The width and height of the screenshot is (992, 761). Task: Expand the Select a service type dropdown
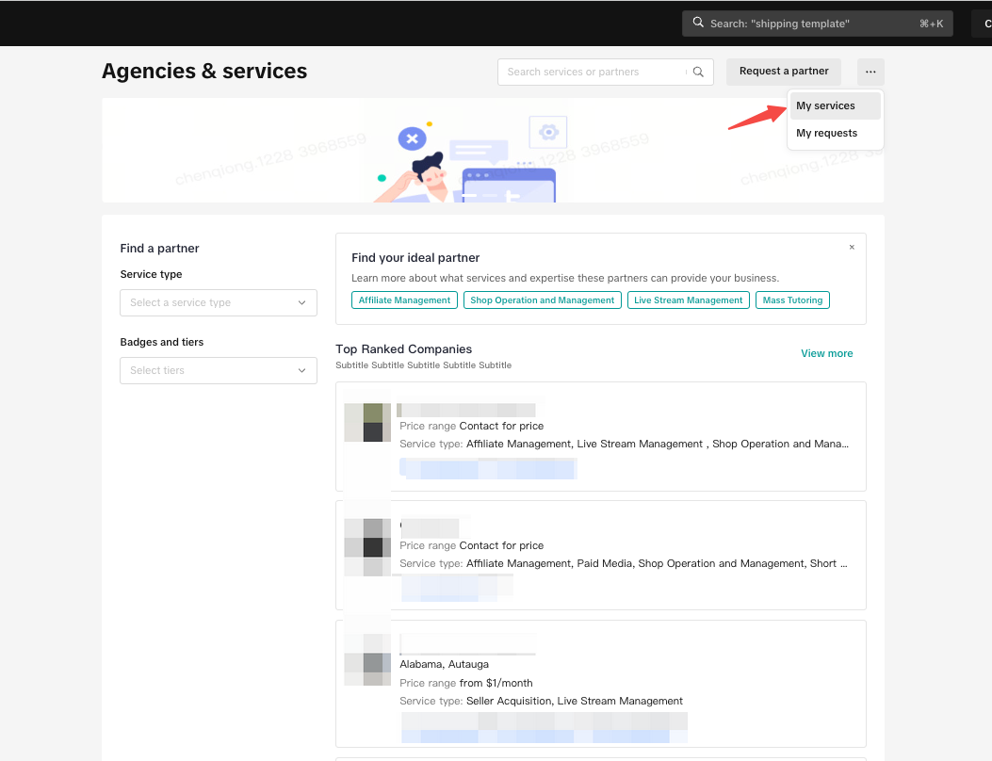pos(219,302)
